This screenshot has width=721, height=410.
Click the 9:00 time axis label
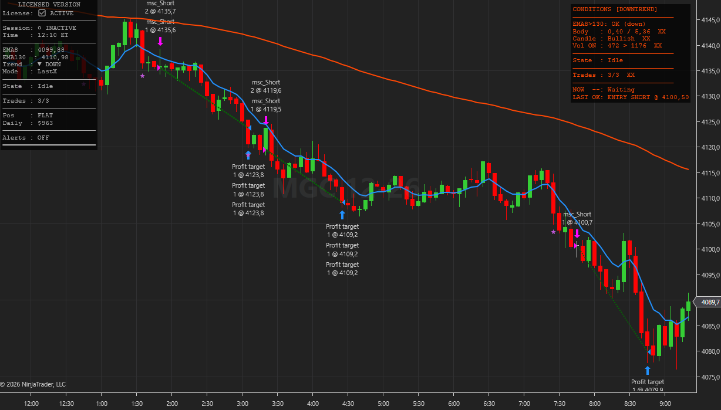point(665,404)
